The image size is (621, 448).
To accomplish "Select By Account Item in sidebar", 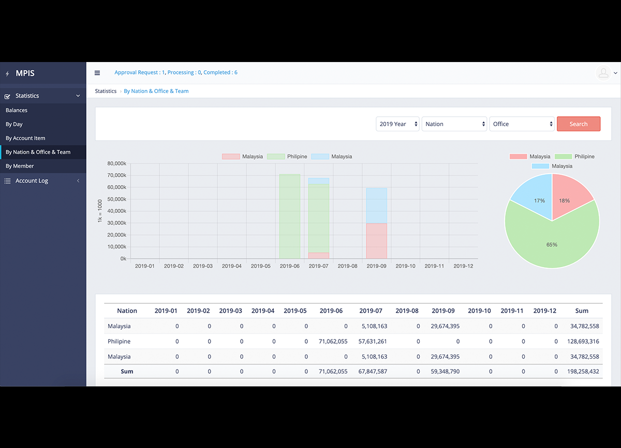I will (25, 138).
